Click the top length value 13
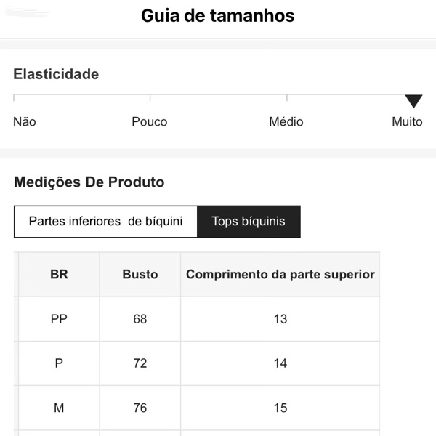Screen dimensions: 436x436 coord(280,319)
